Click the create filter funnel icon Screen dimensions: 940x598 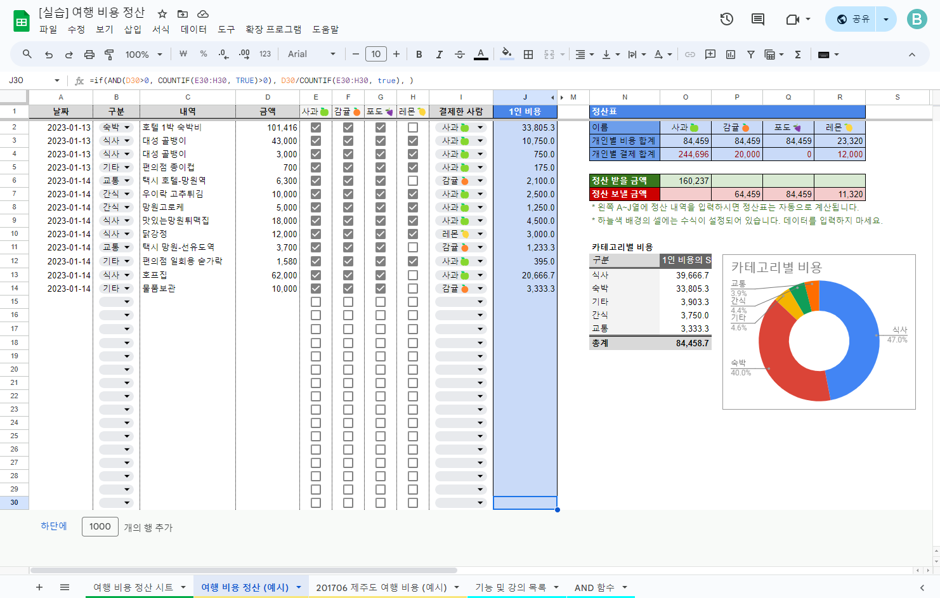coord(751,55)
